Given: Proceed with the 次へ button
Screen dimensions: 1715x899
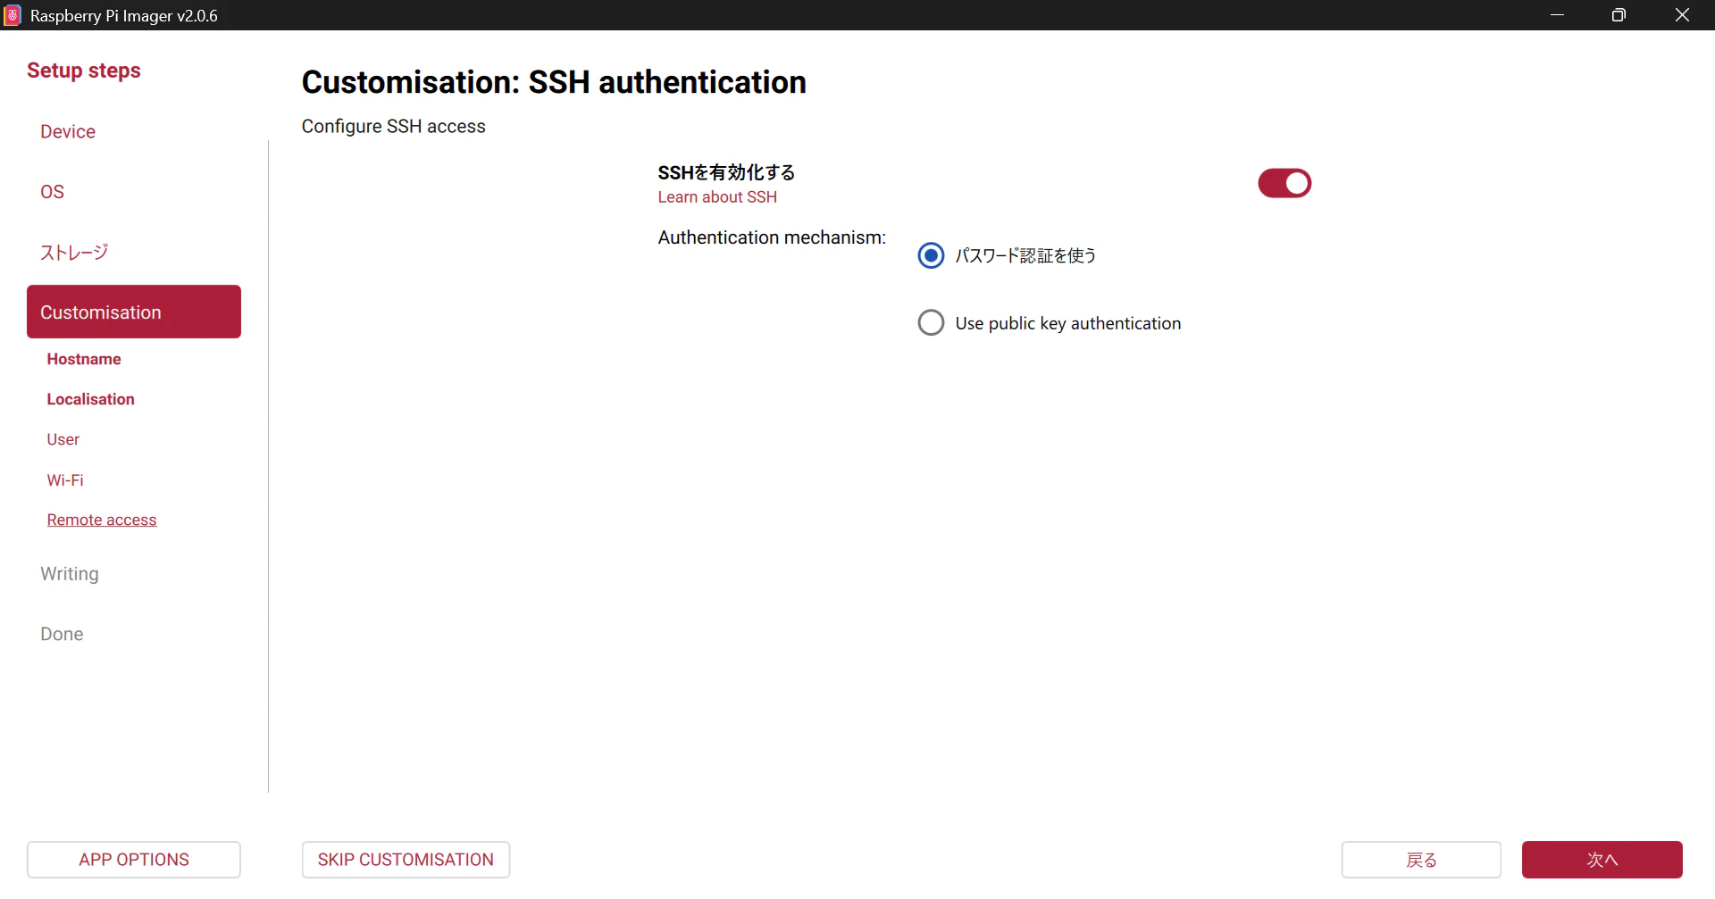Looking at the screenshot, I should click(x=1602, y=860).
